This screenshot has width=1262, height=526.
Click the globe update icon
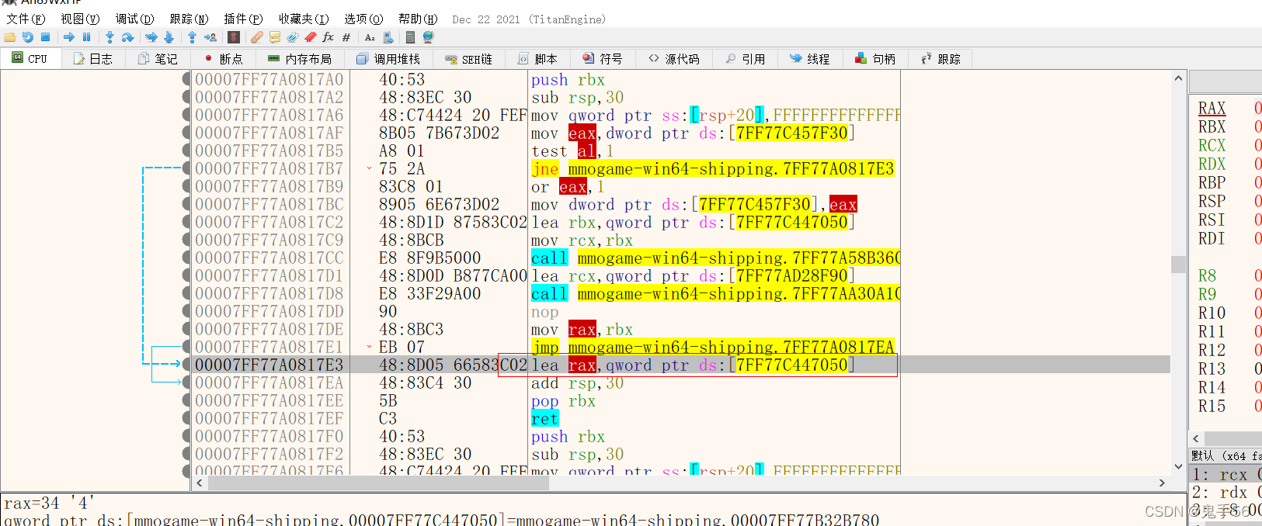coord(428,36)
